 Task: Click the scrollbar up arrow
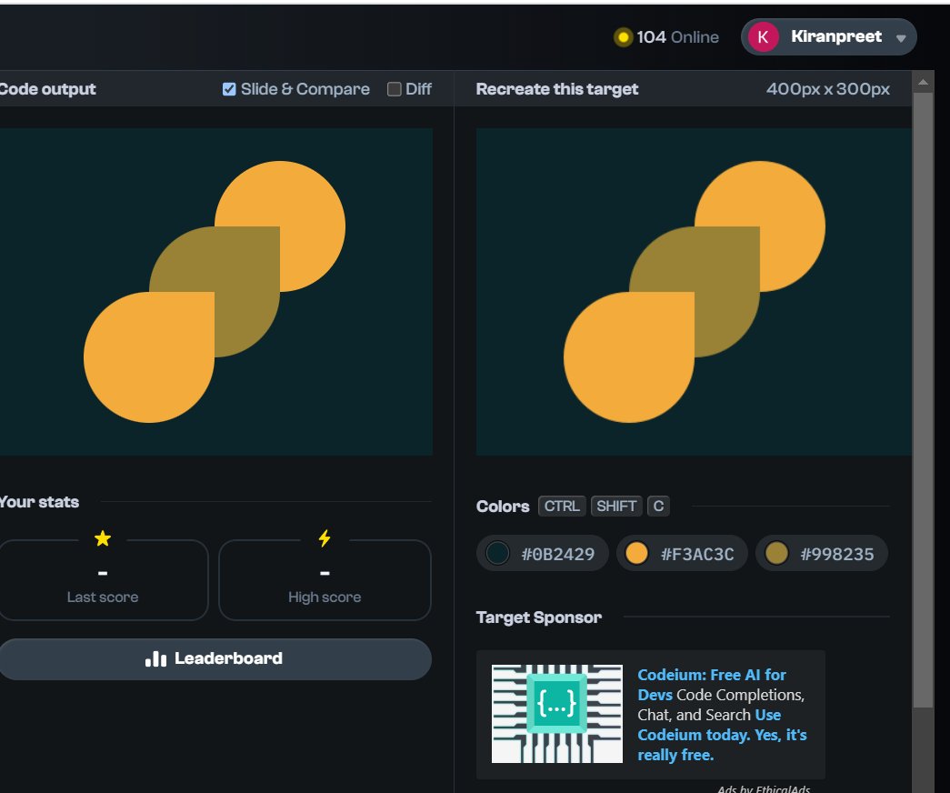(x=923, y=82)
